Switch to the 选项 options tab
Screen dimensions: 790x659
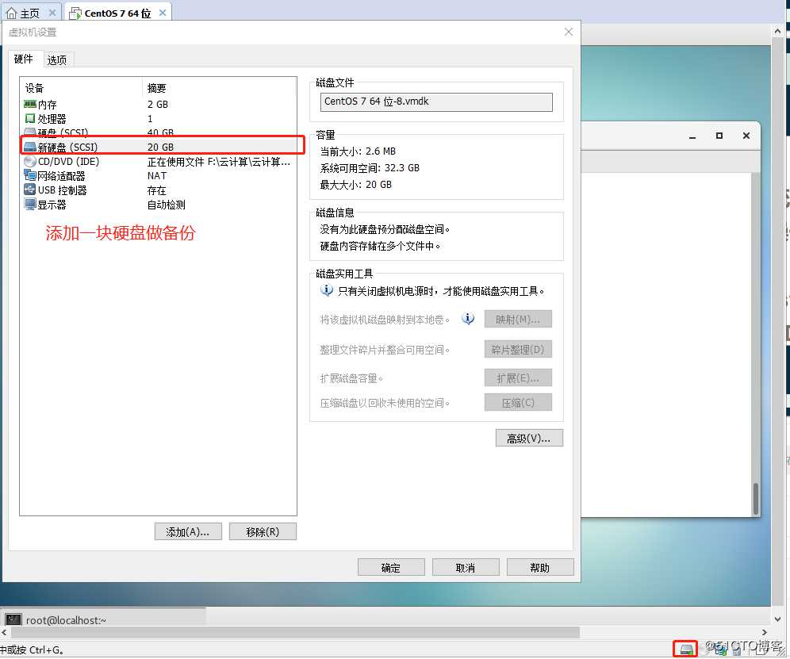click(57, 60)
